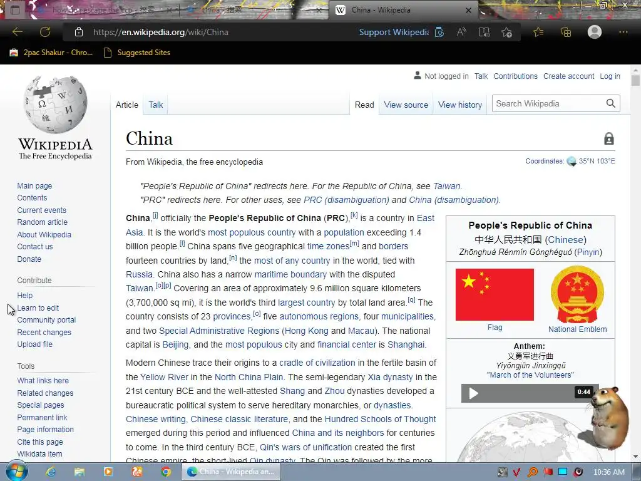Switch to the China - Wikipedia browser tab
Screen dimensions: 641x481
[403, 10]
